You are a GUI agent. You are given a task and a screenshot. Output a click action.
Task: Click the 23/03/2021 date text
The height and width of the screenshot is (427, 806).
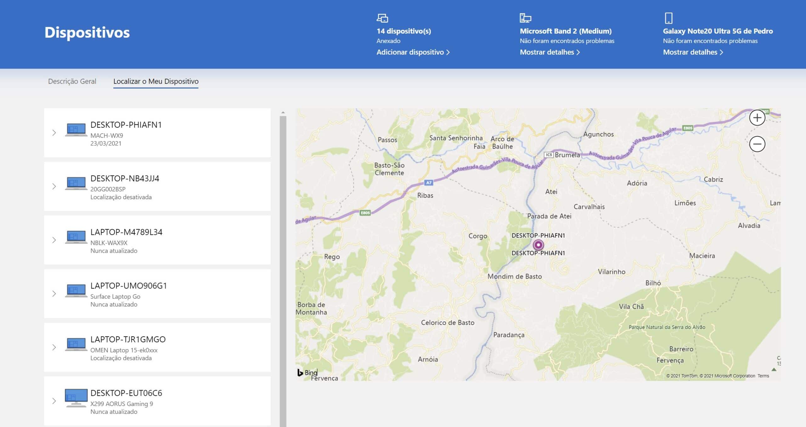106,143
